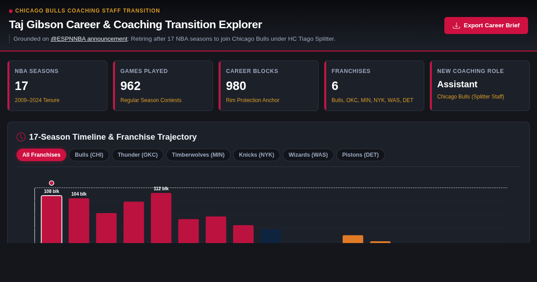Click the "Bulls, OKC, MIN, NYK, WAS, DET" list
This screenshot has width=537, height=282.
tap(372, 100)
